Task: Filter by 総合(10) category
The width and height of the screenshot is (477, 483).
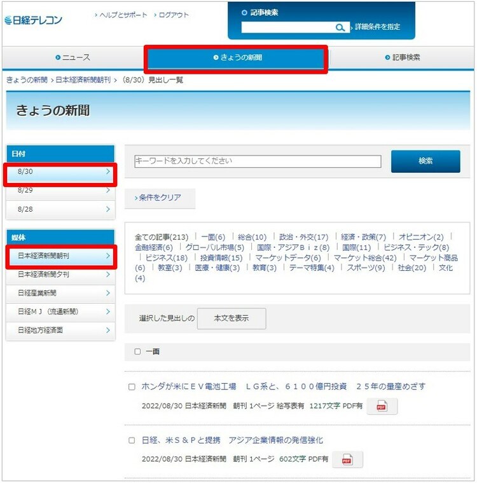Action: point(252,237)
